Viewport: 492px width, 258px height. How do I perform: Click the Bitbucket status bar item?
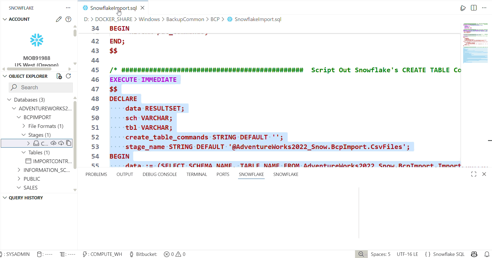click(x=143, y=254)
